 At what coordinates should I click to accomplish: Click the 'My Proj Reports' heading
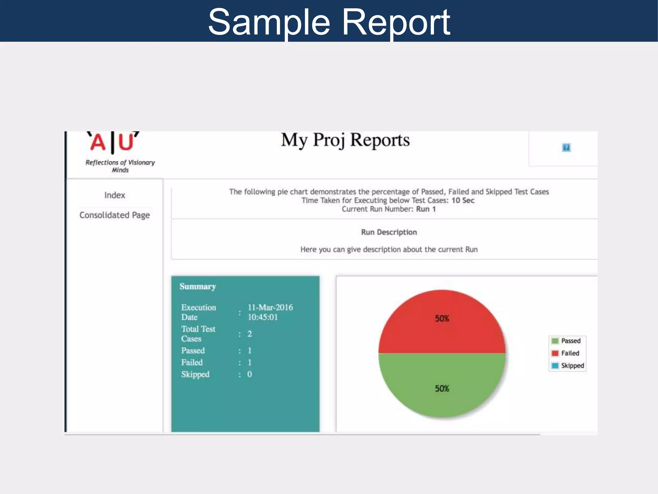(345, 140)
